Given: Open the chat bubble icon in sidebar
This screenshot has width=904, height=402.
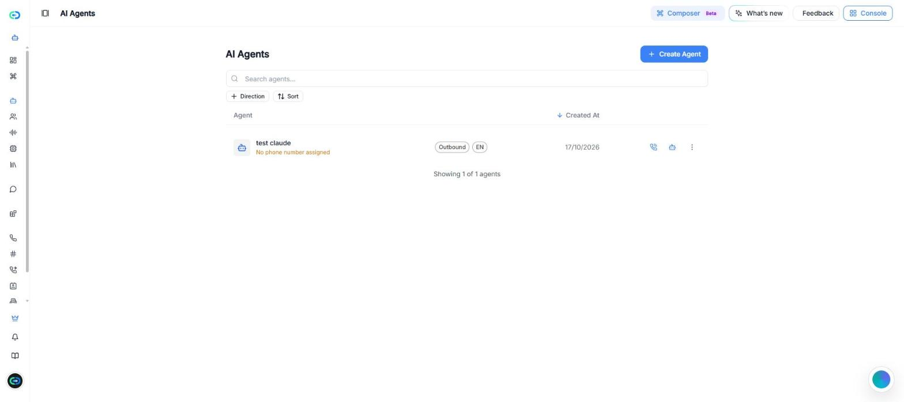Looking at the screenshot, I should coord(13,189).
